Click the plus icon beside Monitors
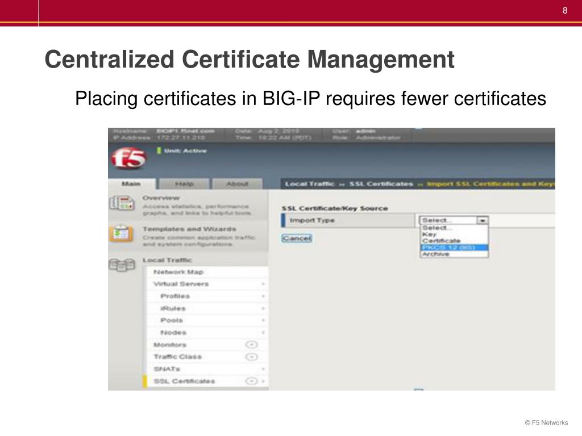Viewport: 582px width, 436px height. 251,345
